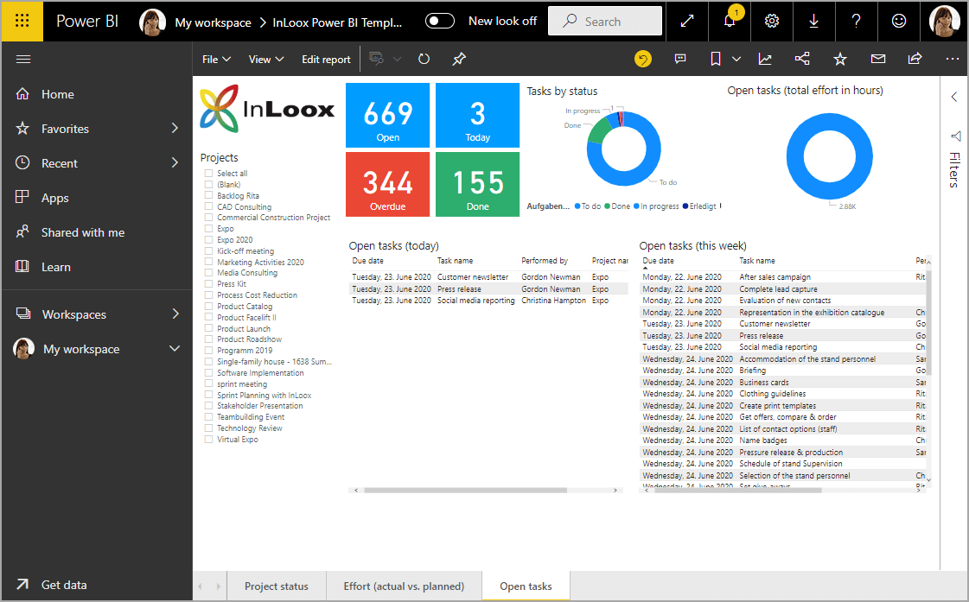
Task: Click the To do legend color dot
Action: point(577,206)
